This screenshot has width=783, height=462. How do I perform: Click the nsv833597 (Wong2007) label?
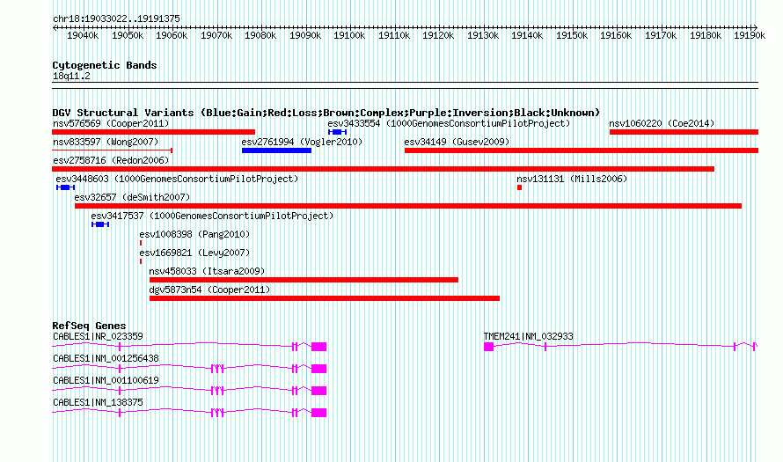[x=106, y=142]
